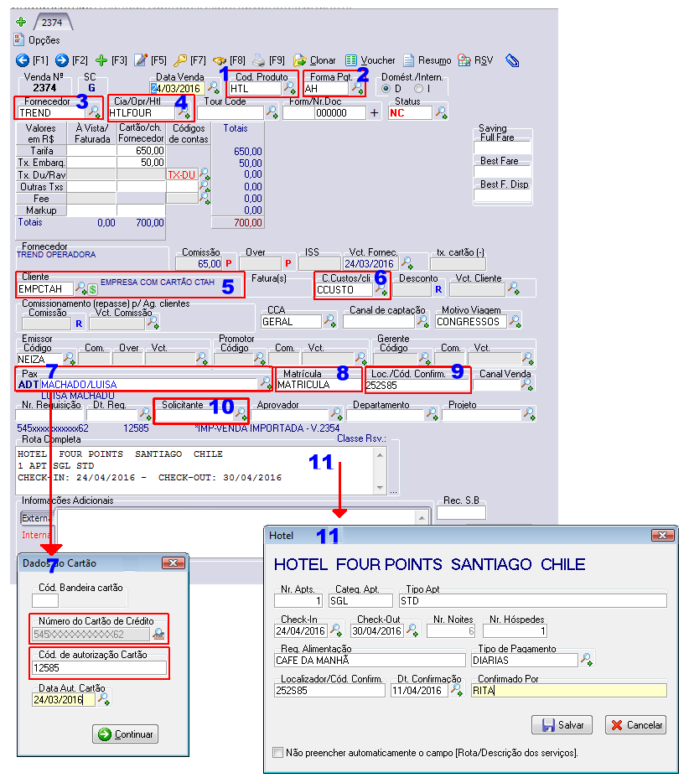
Task: Go to previous record with F1 arrow
Action: (22, 60)
